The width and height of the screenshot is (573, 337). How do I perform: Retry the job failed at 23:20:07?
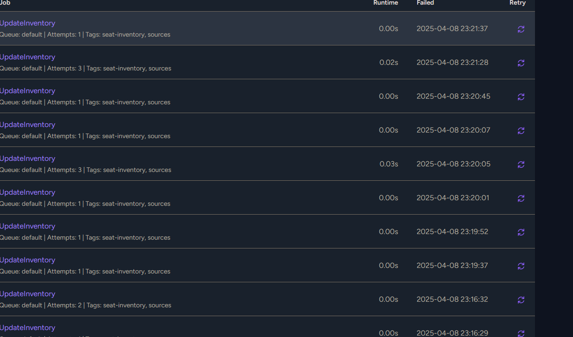(521, 131)
